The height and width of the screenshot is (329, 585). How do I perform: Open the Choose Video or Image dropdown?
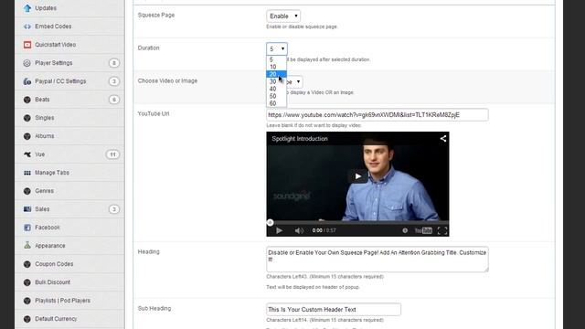tap(294, 81)
